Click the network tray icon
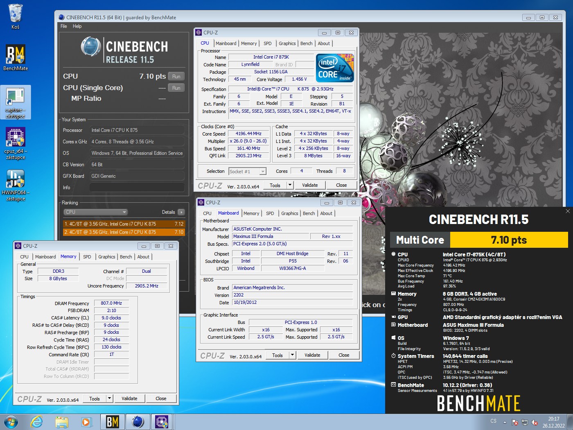The width and height of the screenshot is (573, 430). point(525,422)
